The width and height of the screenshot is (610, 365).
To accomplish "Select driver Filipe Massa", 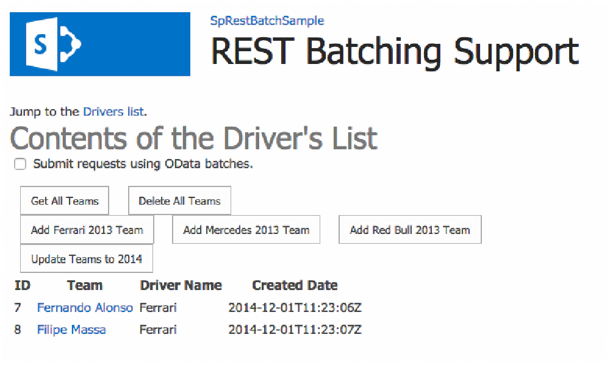I will tap(71, 329).
